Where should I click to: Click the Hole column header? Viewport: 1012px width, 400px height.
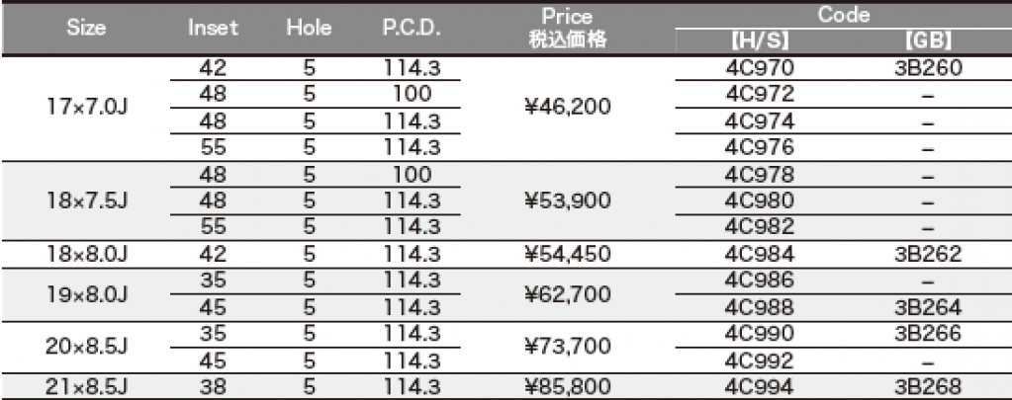[x=310, y=29]
